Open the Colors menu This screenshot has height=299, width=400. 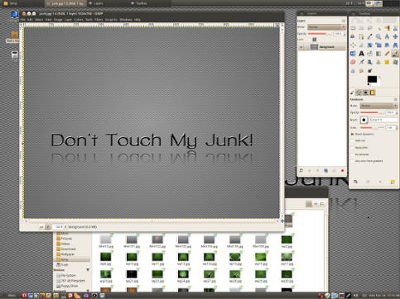(79, 20)
